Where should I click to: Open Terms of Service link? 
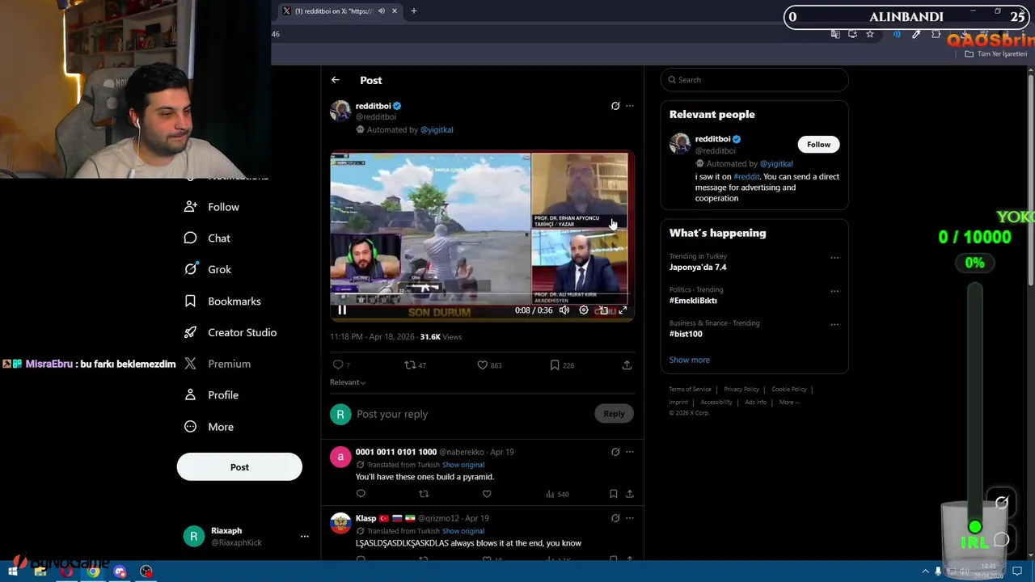[x=690, y=390]
